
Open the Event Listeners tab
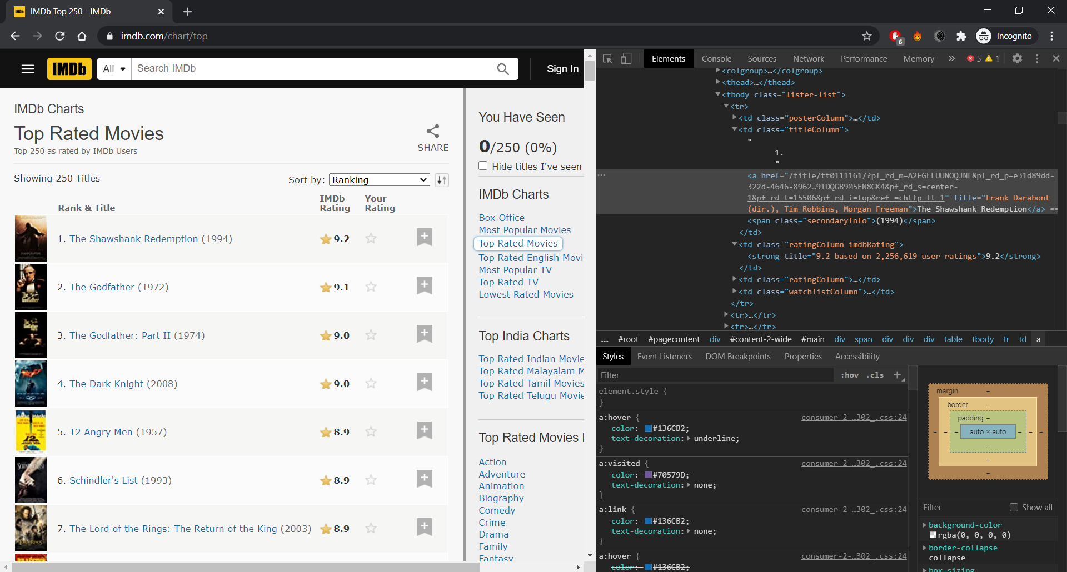tap(665, 356)
